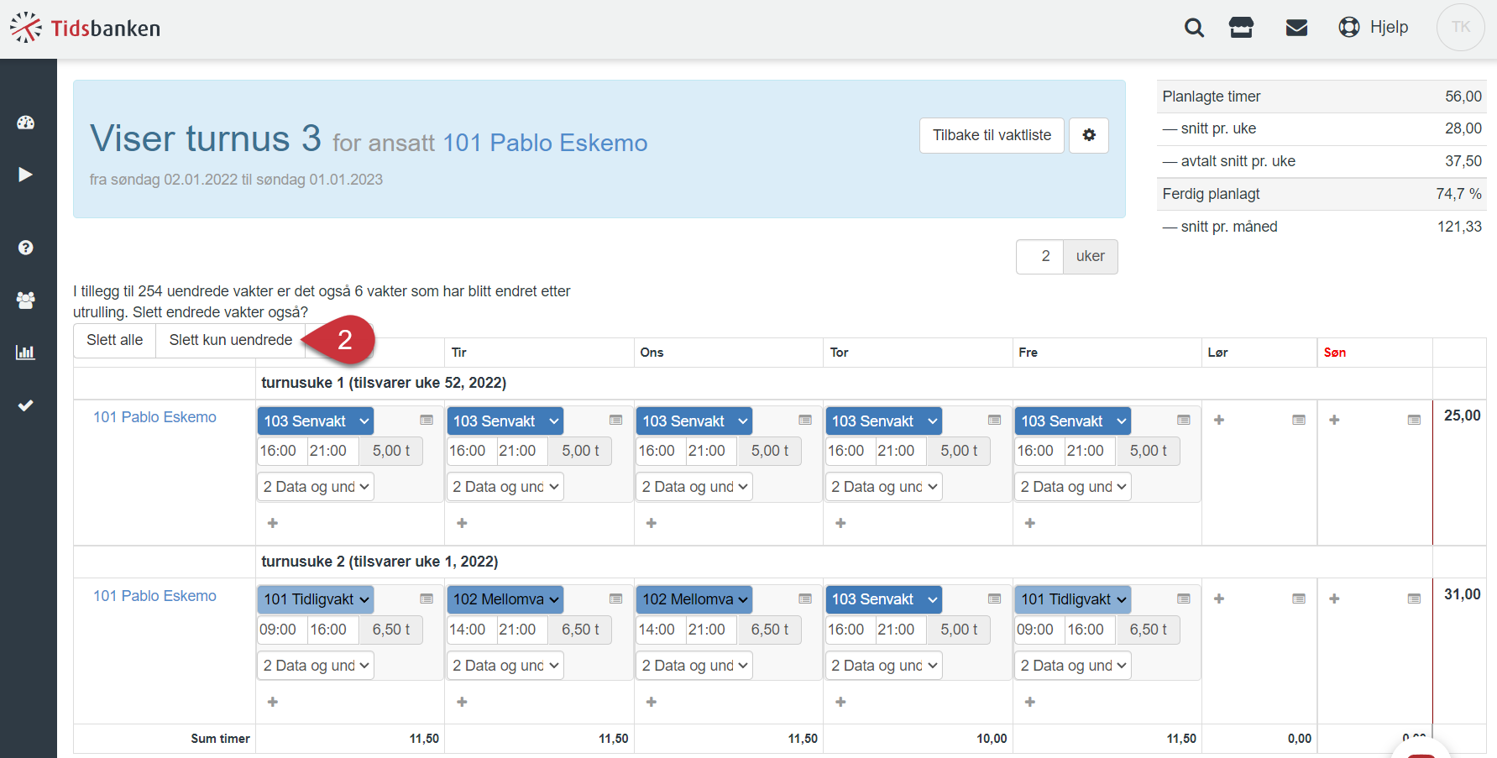1497x758 pixels.
Task: Click the dashboard gauge icon in sidebar
Action: (26, 123)
